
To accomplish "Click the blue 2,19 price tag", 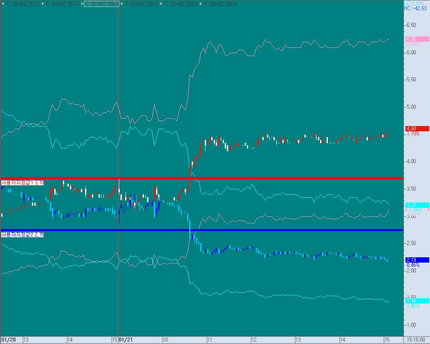I will tap(417, 260).
